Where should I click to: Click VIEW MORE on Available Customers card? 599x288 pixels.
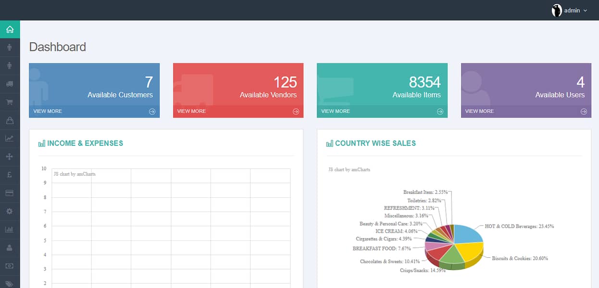point(48,111)
